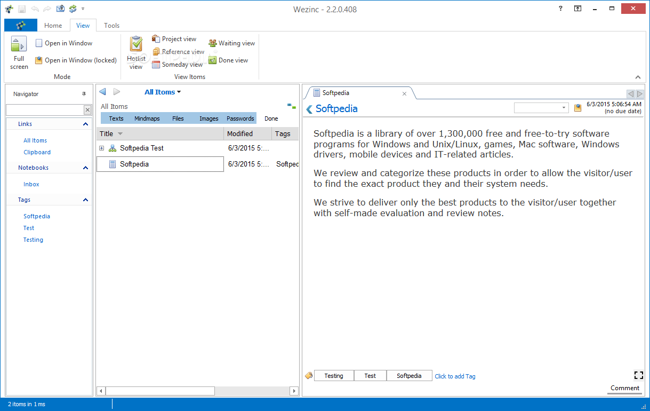The image size is (650, 411).
Task: Open the Inbox notebook
Action: [x=31, y=184]
